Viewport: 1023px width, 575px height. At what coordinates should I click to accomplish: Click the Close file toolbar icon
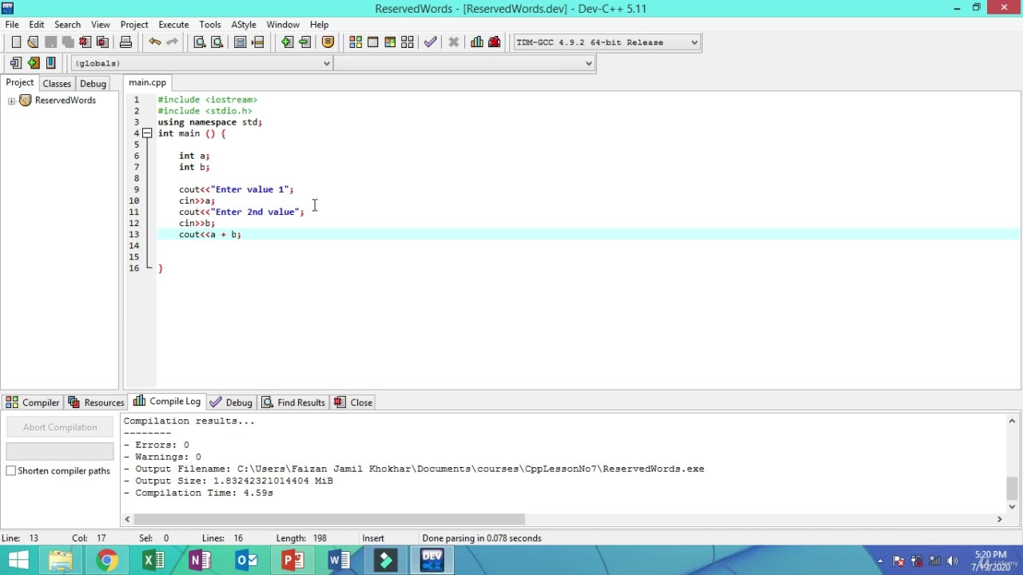point(86,42)
